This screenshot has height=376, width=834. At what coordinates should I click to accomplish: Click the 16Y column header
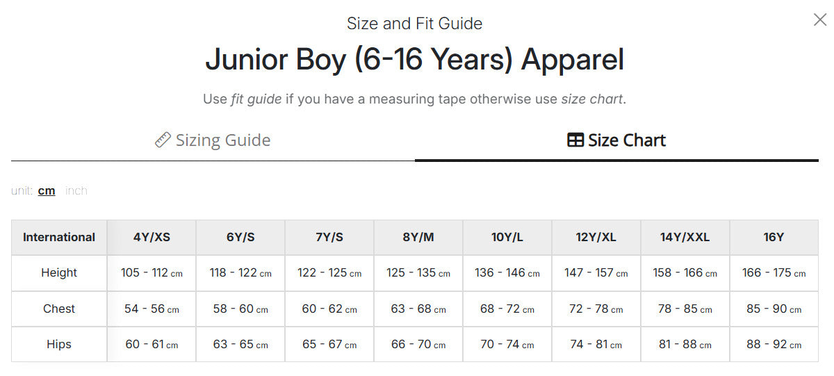[774, 238]
